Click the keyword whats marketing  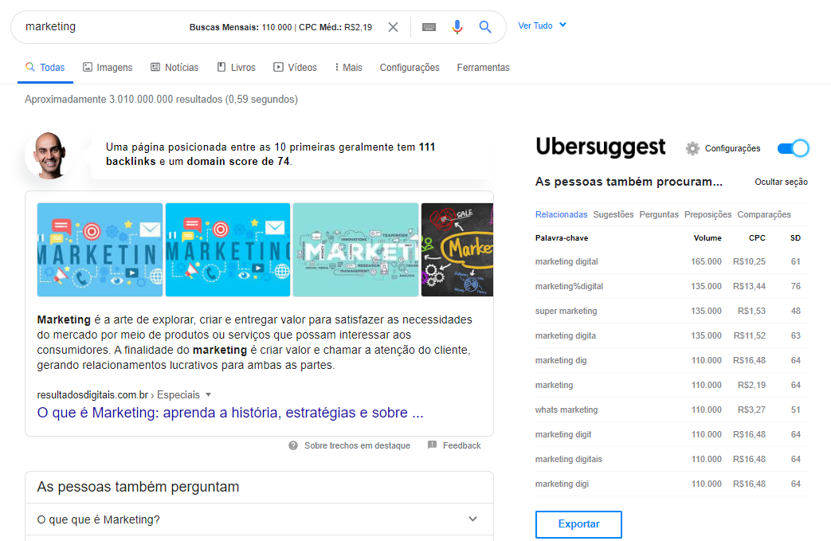tap(566, 410)
